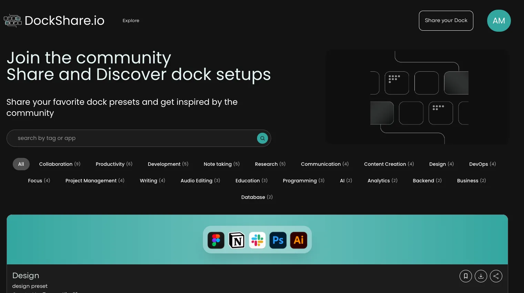Focus the search by tag or app field
The height and width of the screenshot is (293, 524).
point(139,138)
